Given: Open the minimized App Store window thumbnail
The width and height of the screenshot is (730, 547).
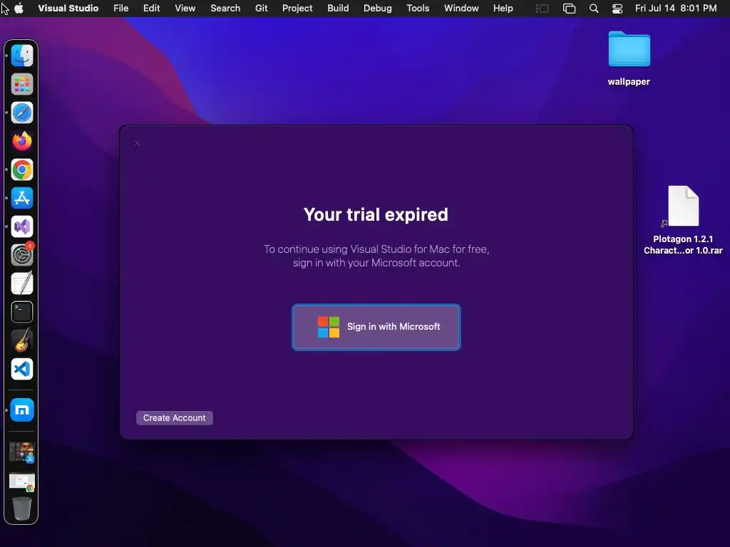Looking at the screenshot, I should tap(22, 452).
